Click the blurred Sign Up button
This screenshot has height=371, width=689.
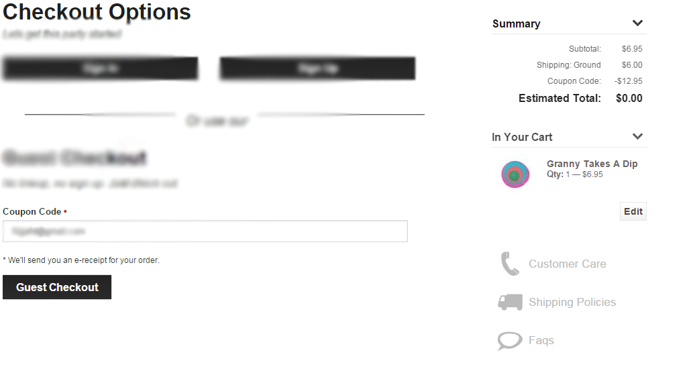click(318, 68)
